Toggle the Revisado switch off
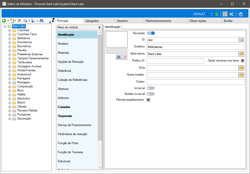The height and width of the screenshot is (174, 250). tap(151, 33)
